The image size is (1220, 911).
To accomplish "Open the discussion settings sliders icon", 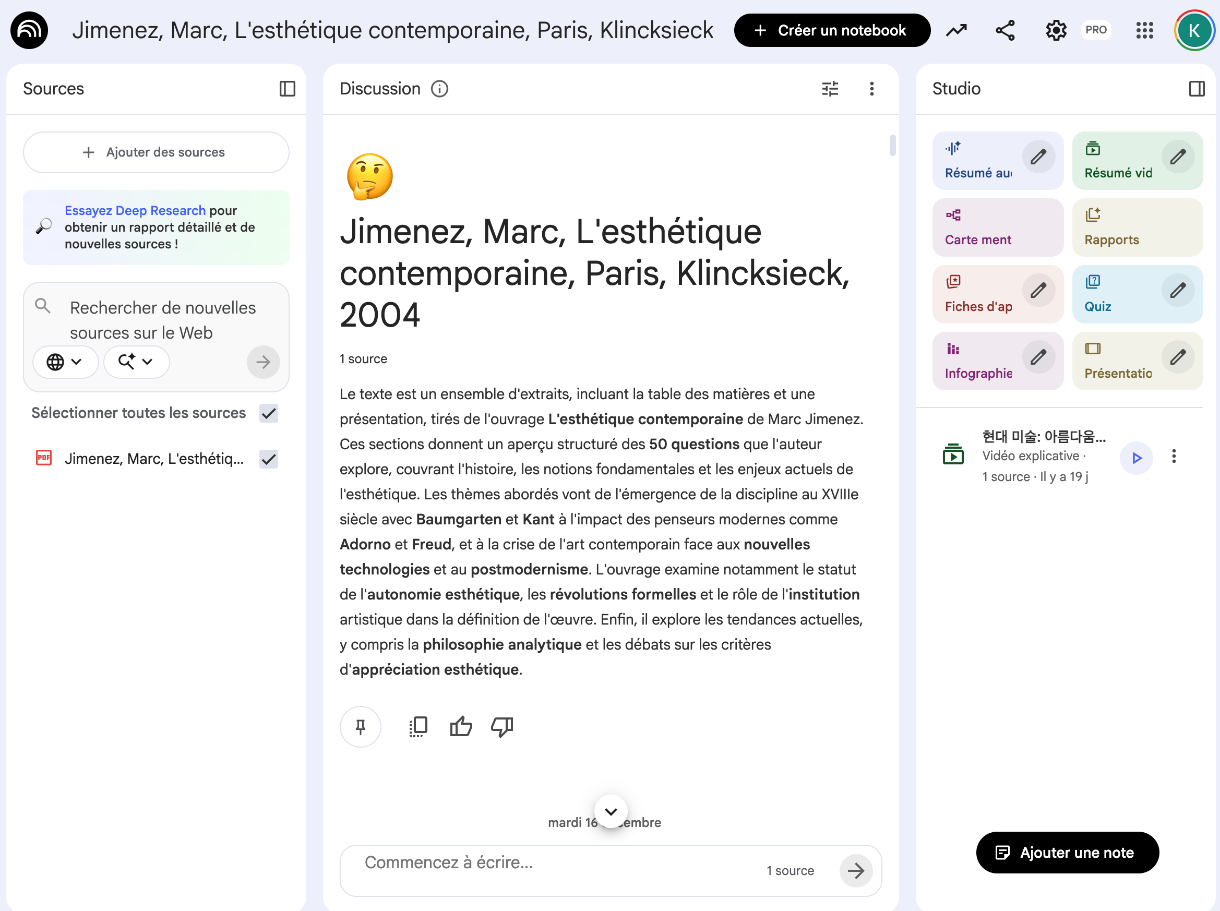I will (830, 89).
